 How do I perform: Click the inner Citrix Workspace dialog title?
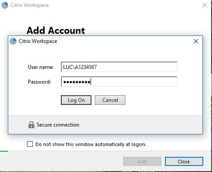click(38, 41)
